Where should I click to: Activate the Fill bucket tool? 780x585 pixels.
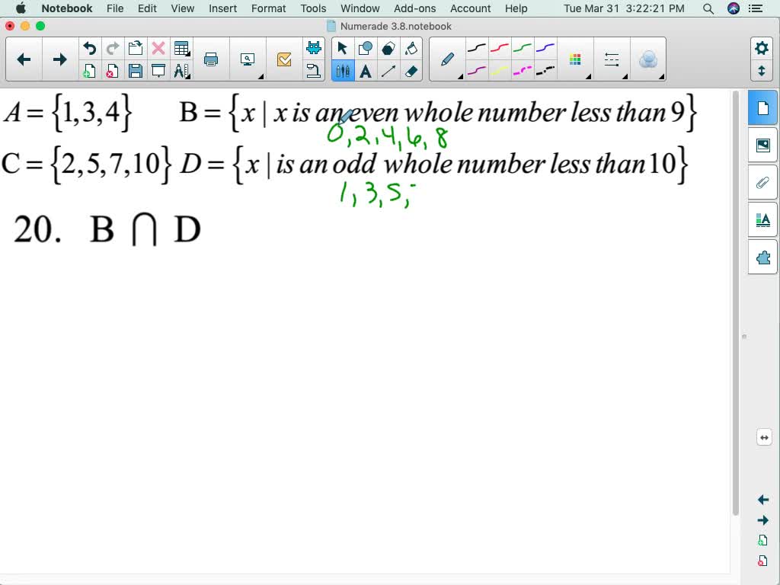(x=411, y=47)
